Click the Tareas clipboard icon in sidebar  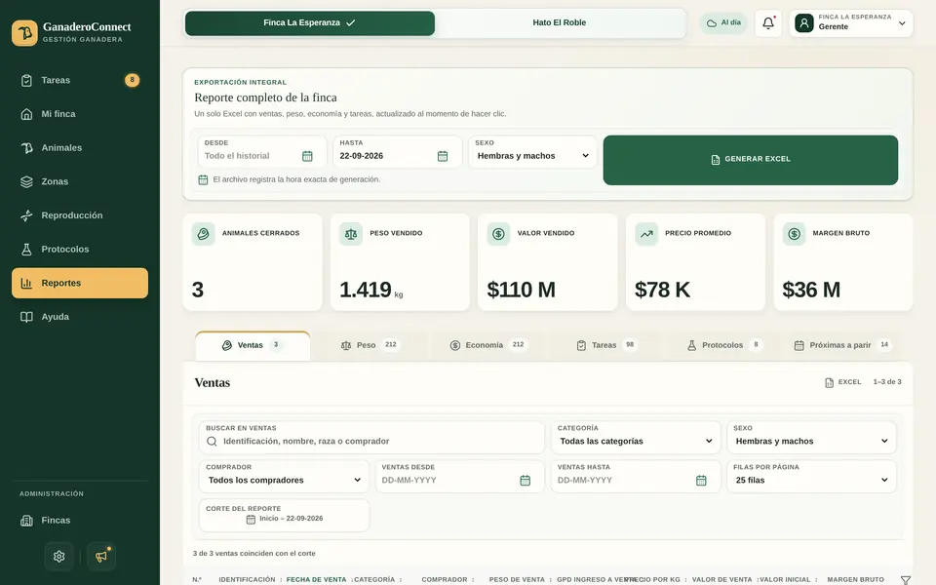tap(26, 80)
